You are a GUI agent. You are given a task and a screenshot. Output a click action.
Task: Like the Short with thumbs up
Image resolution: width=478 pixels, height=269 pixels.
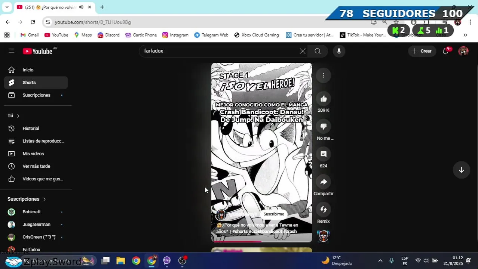coord(324,99)
